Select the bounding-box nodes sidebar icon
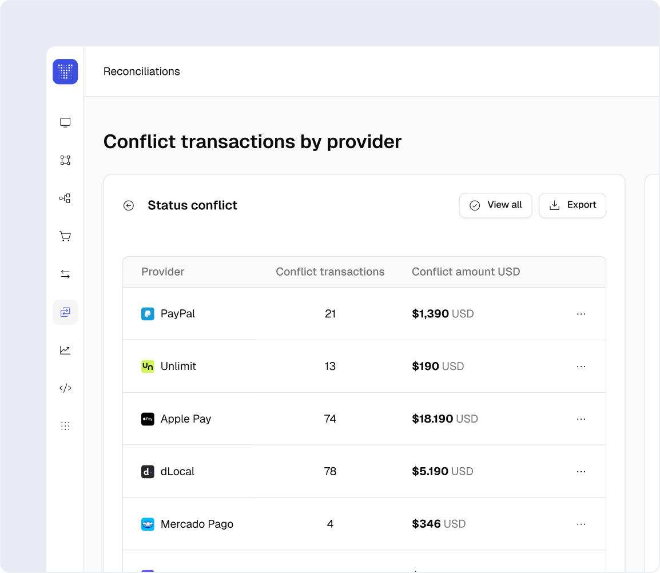 coord(65,160)
